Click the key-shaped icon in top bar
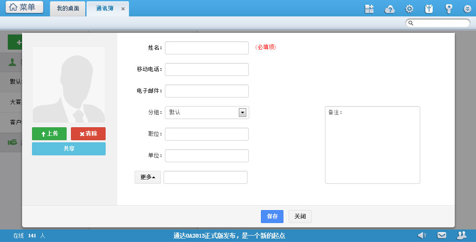Screen dimensions: 476x242 [449, 9]
